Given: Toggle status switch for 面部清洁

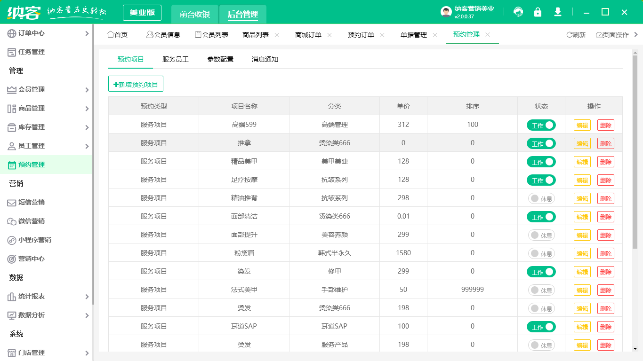Looking at the screenshot, I should pos(541,217).
